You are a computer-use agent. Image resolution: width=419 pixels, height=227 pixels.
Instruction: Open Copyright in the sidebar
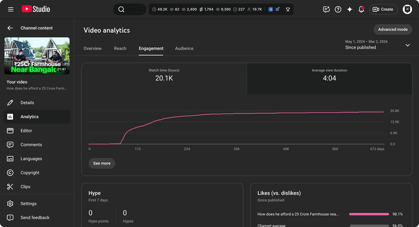[36, 173]
